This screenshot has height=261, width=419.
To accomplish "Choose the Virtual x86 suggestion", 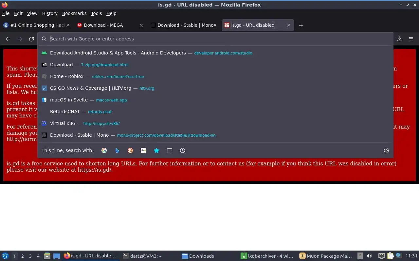I will click(x=215, y=123).
